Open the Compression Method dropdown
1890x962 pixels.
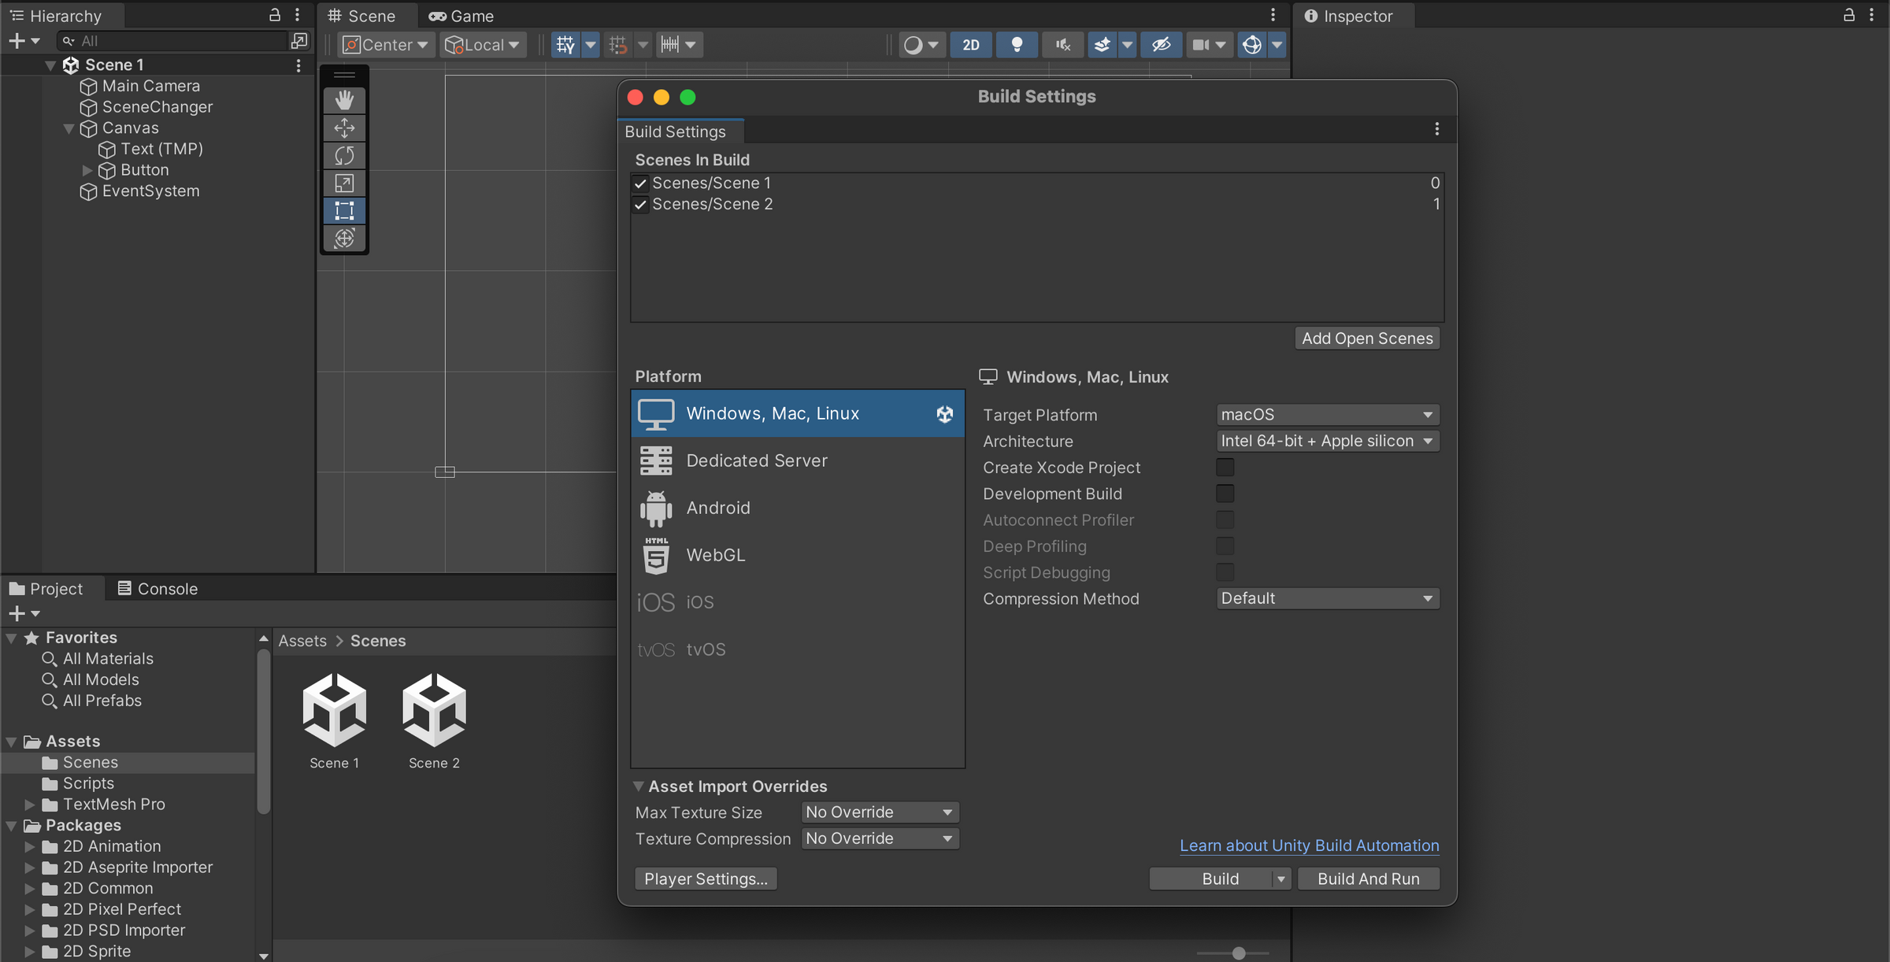click(1327, 598)
